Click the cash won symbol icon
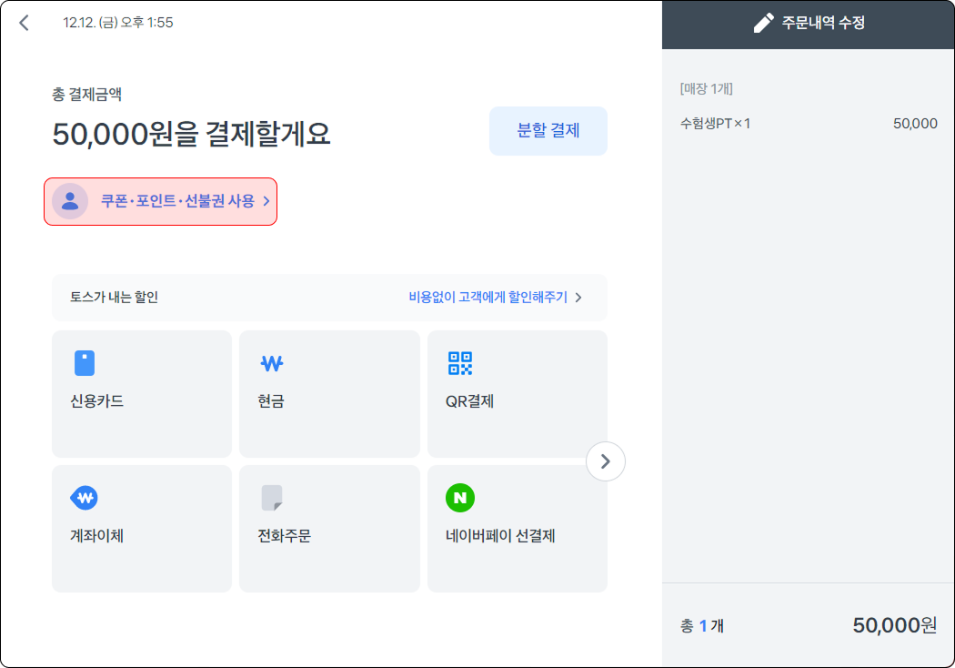 pos(272,363)
